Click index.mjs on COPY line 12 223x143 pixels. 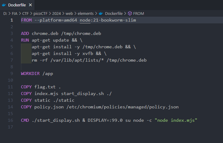[46, 94]
